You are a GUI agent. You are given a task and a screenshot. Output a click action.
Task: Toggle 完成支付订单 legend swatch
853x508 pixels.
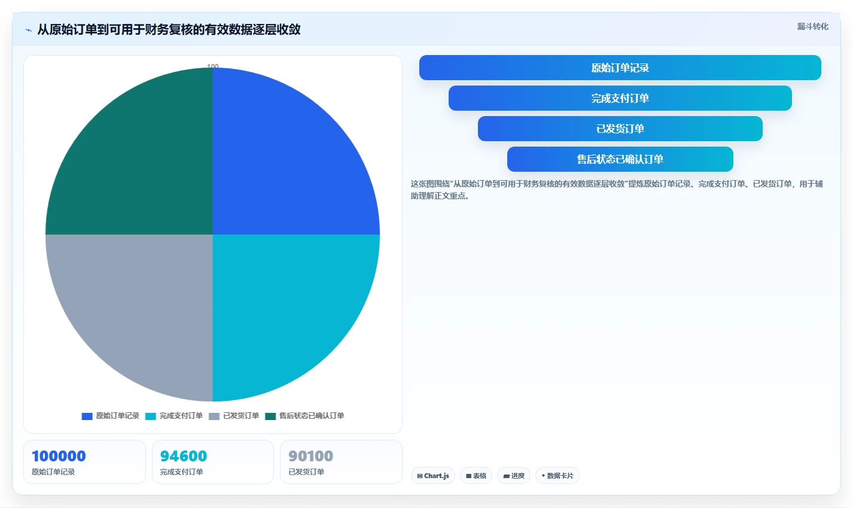pyautogui.click(x=151, y=416)
